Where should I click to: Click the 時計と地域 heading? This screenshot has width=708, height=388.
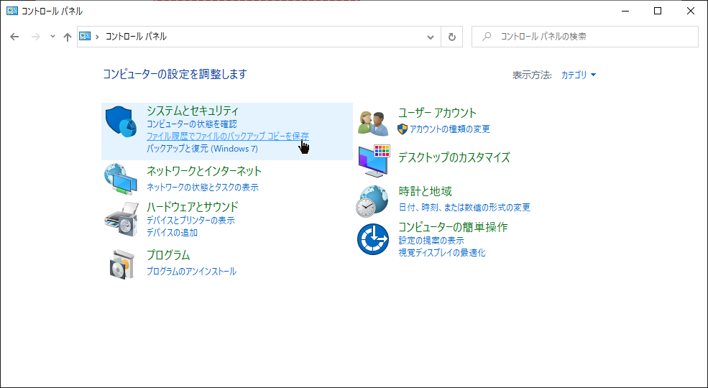426,191
